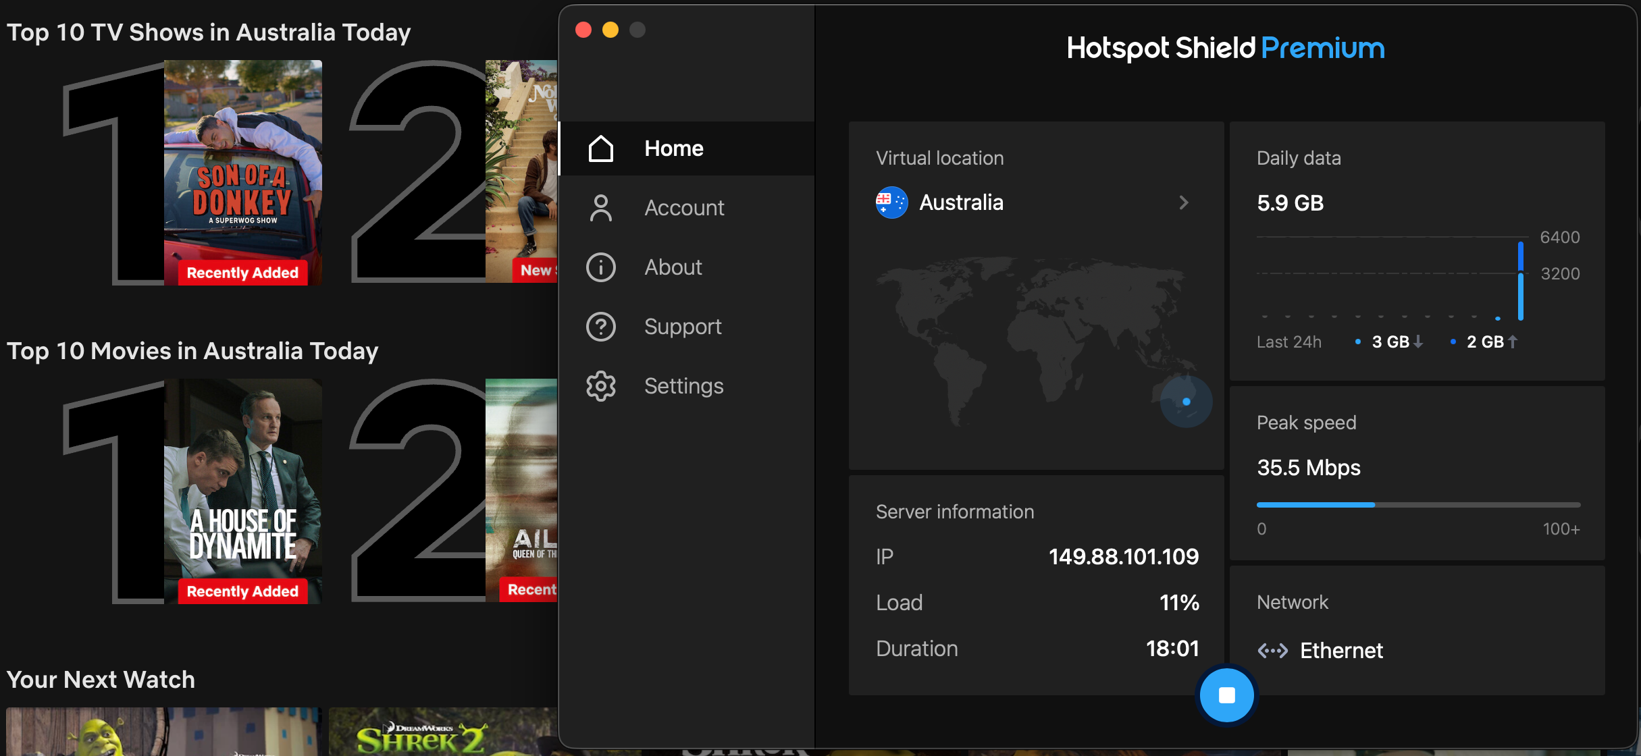Click the 2 GB upload indicator
The width and height of the screenshot is (1641, 756).
point(1484,342)
